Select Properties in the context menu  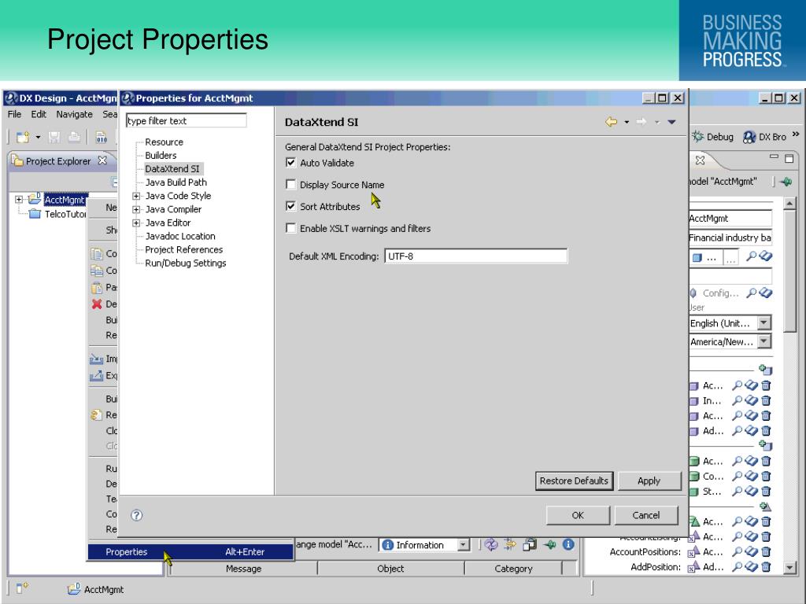[x=190, y=551]
